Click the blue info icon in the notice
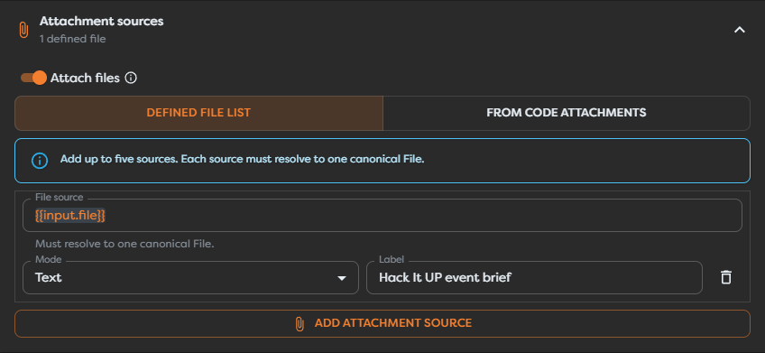The width and height of the screenshot is (765, 353). (x=40, y=160)
